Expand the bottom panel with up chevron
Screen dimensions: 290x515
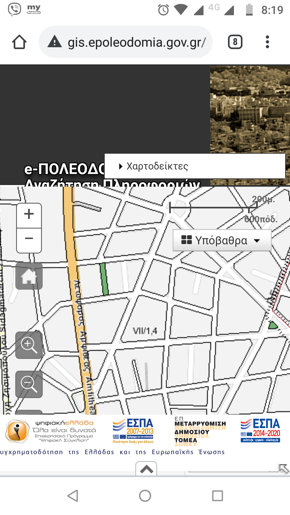click(146, 469)
